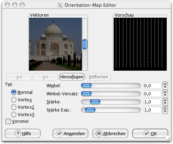Screen dimensions: 173x144
Task: Click the Winkel slider handle
Action: [x=86, y=86]
